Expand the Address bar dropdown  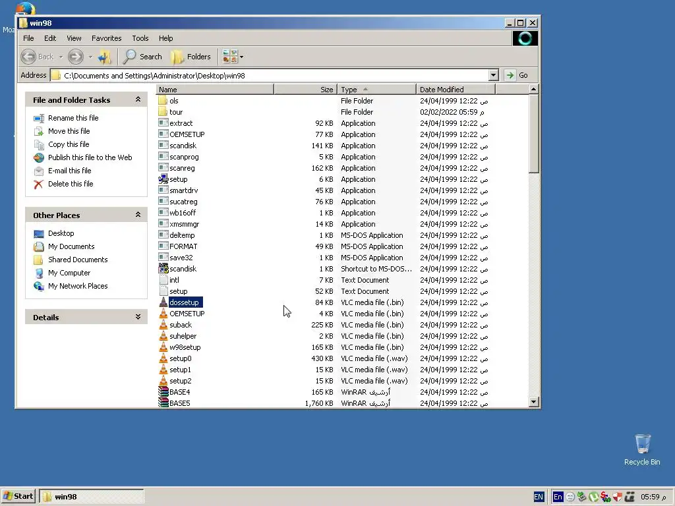pyautogui.click(x=493, y=75)
